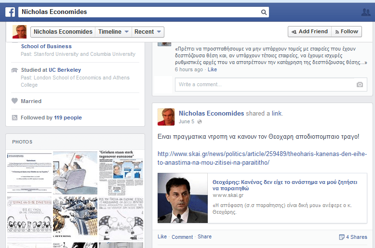Click the Facebook logo icon
This screenshot has height=248, width=375.
(10, 12)
